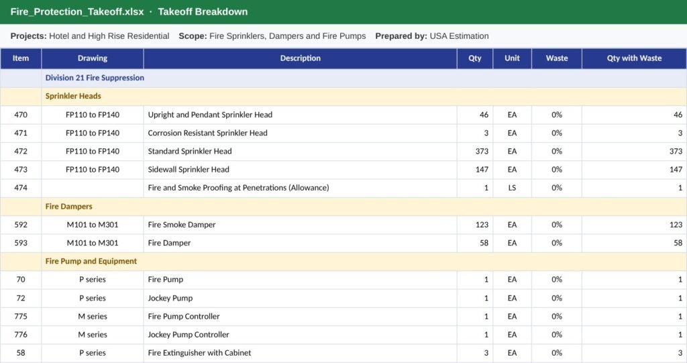Image resolution: width=687 pixels, height=363 pixels.
Task: Click Fire and Smoke Proofing at Penetrations cell
Action: [300, 188]
